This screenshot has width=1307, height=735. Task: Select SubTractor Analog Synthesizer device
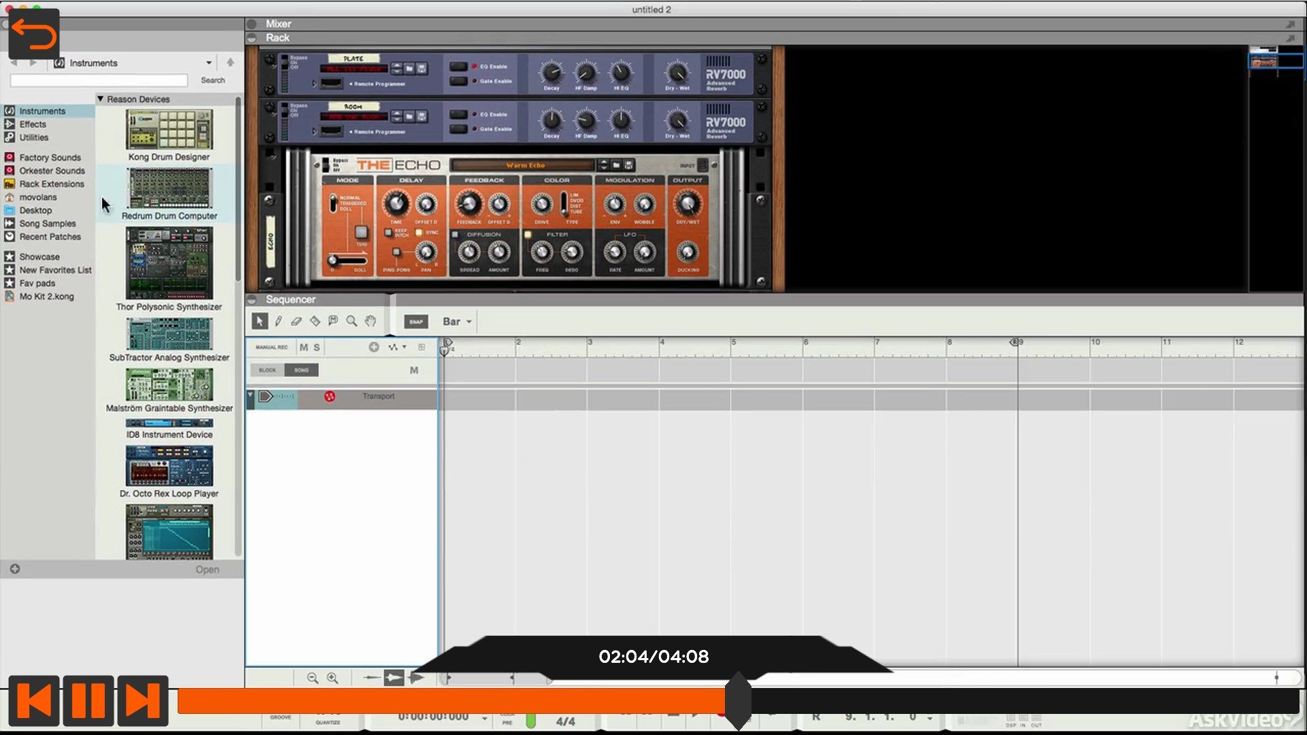coord(170,340)
